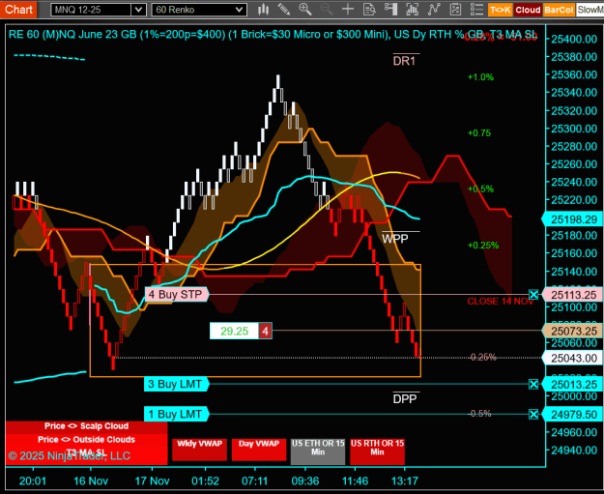Click the DPP pivot label

[405, 399]
